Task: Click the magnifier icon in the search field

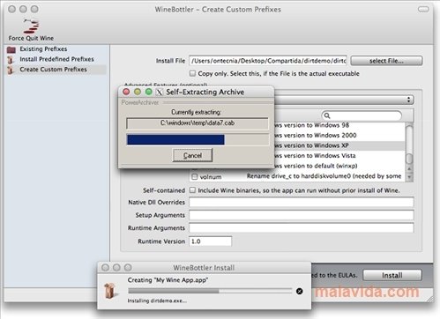Action: tap(327, 115)
